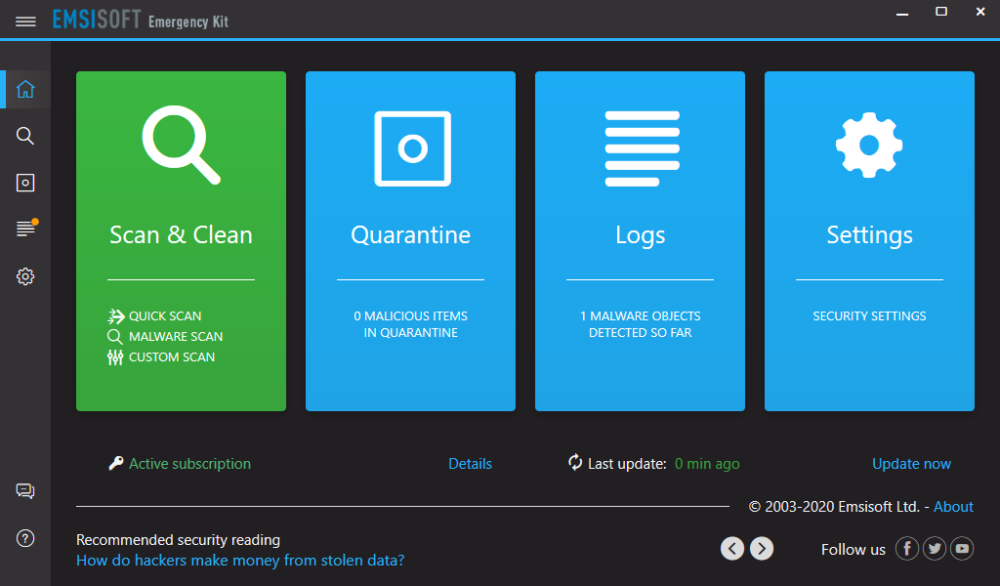Open Emsisoft YouTube icon
The height and width of the screenshot is (586, 1000).
pos(962,548)
